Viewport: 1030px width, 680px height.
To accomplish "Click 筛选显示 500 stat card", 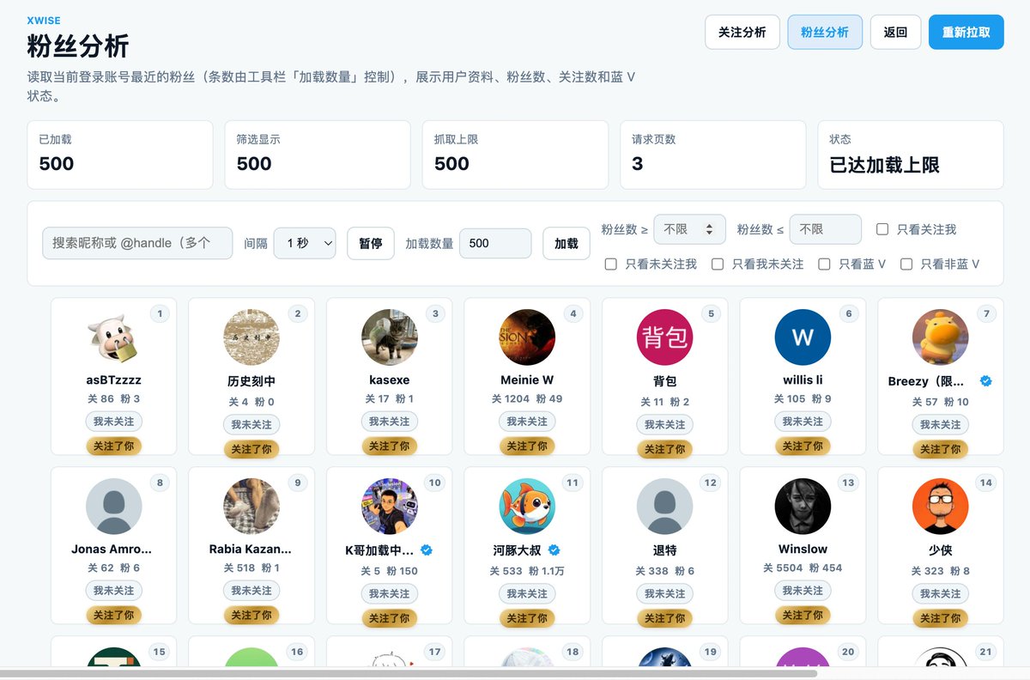I will [318, 155].
